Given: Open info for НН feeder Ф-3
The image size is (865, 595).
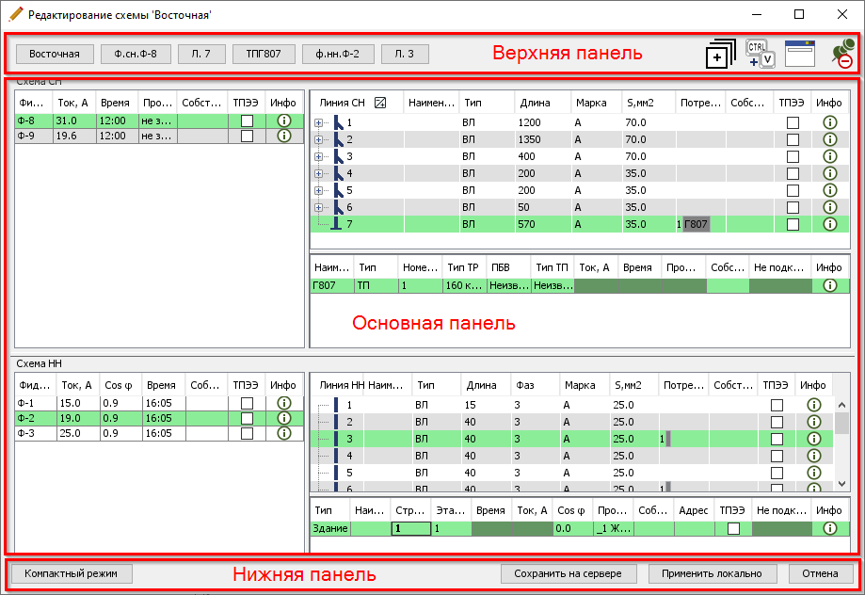Looking at the screenshot, I should coord(283,433).
